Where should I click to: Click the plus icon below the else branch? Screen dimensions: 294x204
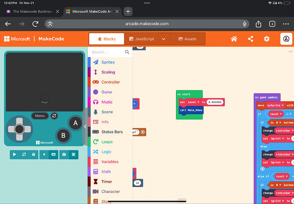pyautogui.click(x=262, y=169)
